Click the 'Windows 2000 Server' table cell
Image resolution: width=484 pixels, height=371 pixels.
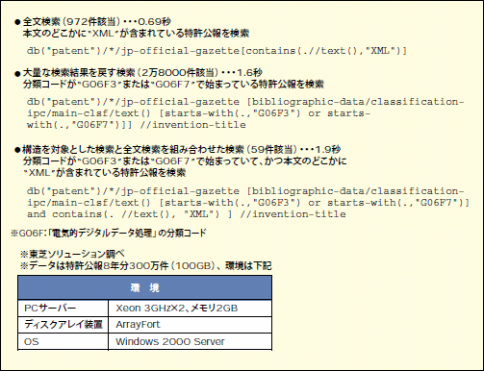pyautogui.click(x=191, y=342)
